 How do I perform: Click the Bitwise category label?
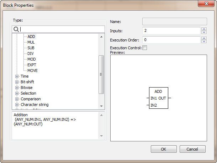point(27,88)
